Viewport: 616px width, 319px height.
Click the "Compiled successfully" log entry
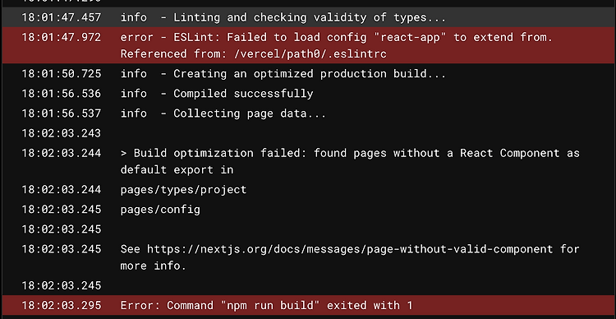[308, 94]
